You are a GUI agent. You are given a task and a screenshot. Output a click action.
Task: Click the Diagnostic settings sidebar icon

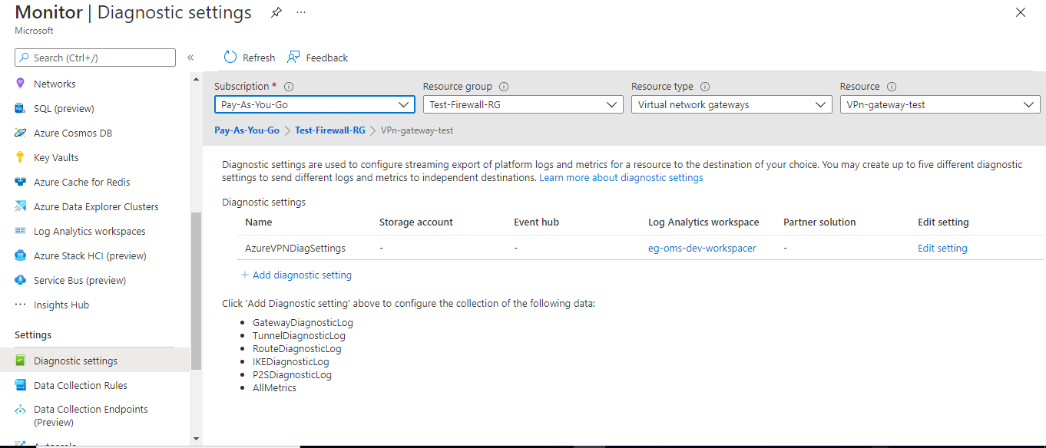(20, 361)
